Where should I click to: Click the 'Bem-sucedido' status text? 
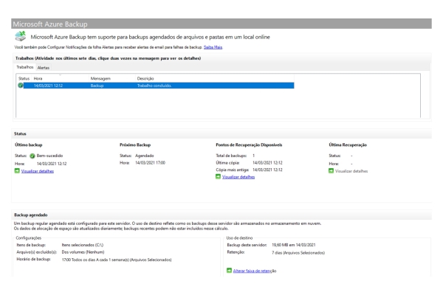point(49,156)
